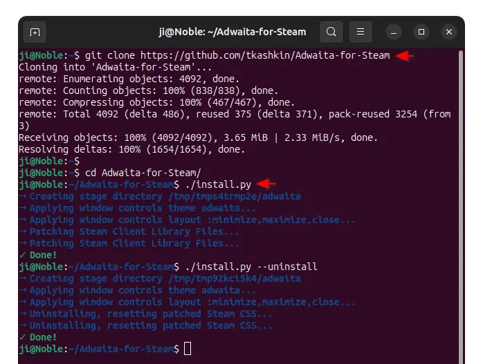Click the window title ji@Noble: ~/Adwaita-for-Steam
483x364 pixels.
coord(233,32)
